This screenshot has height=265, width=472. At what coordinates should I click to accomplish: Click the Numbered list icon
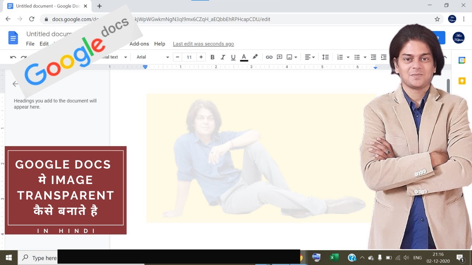[340, 57]
